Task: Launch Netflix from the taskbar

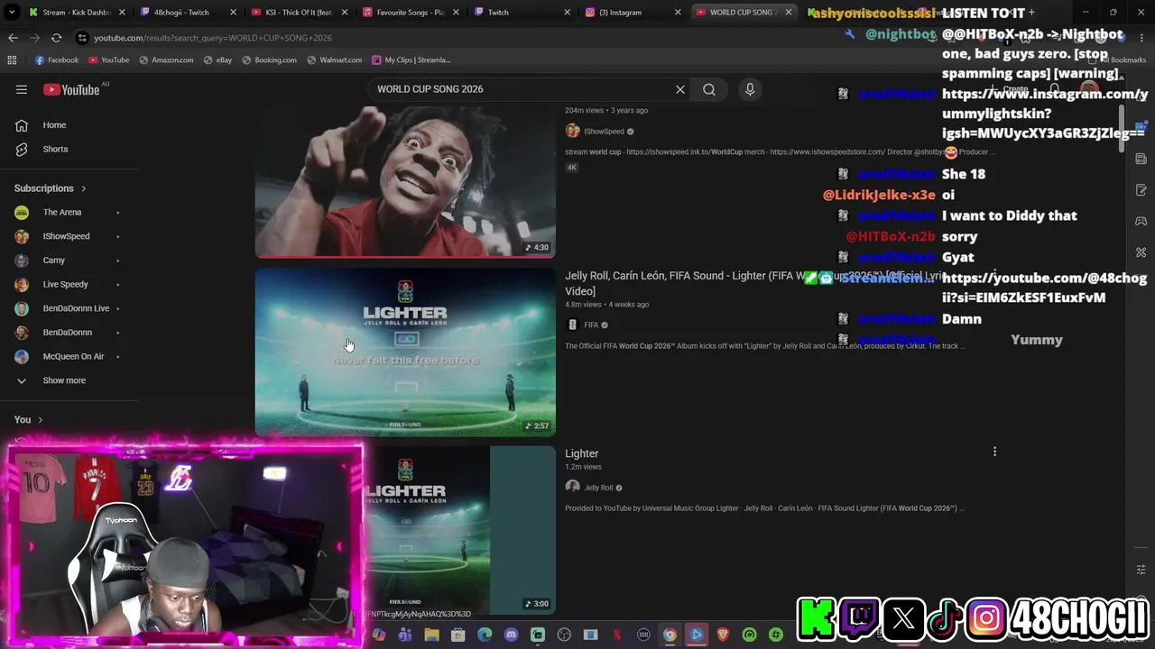Action: (617, 635)
